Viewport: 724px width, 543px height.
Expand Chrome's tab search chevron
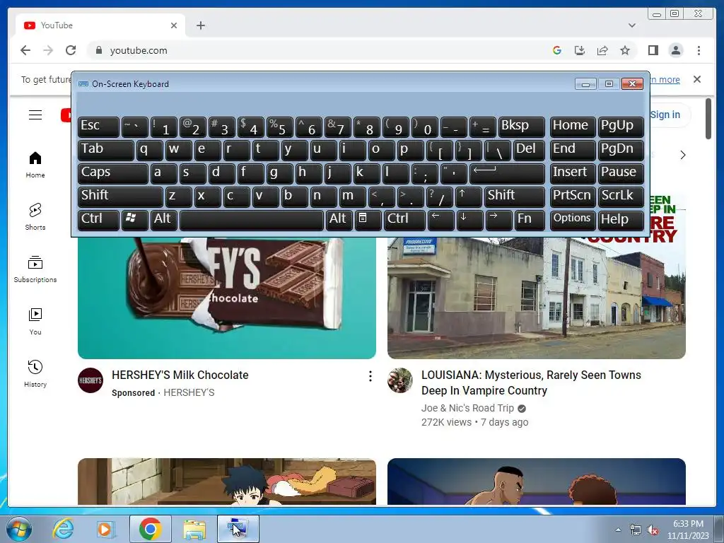(631, 25)
